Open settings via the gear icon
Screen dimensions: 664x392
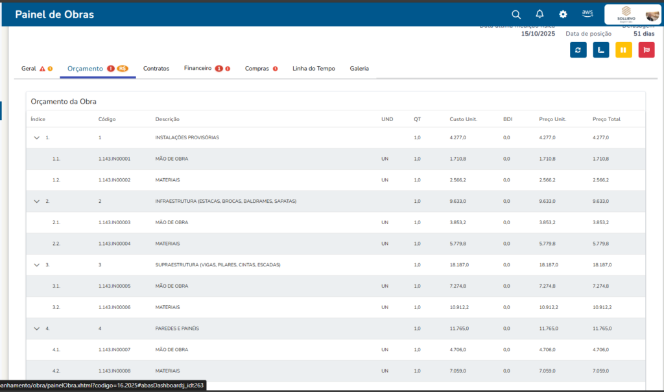pyautogui.click(x=563, y=14)
